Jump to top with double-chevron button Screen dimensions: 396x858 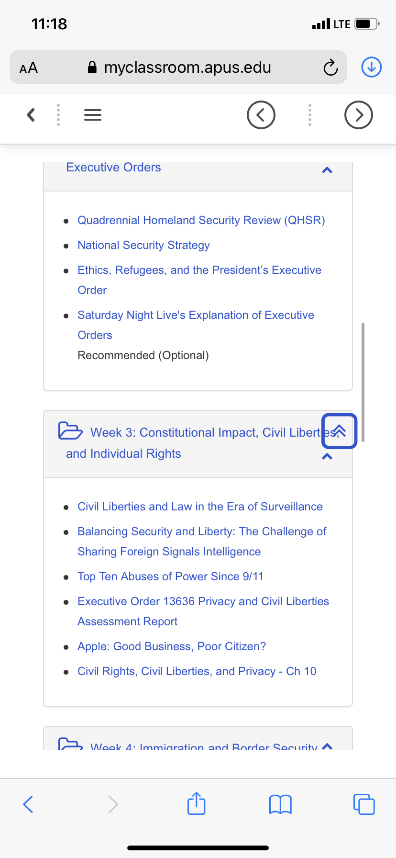(340, 431)
